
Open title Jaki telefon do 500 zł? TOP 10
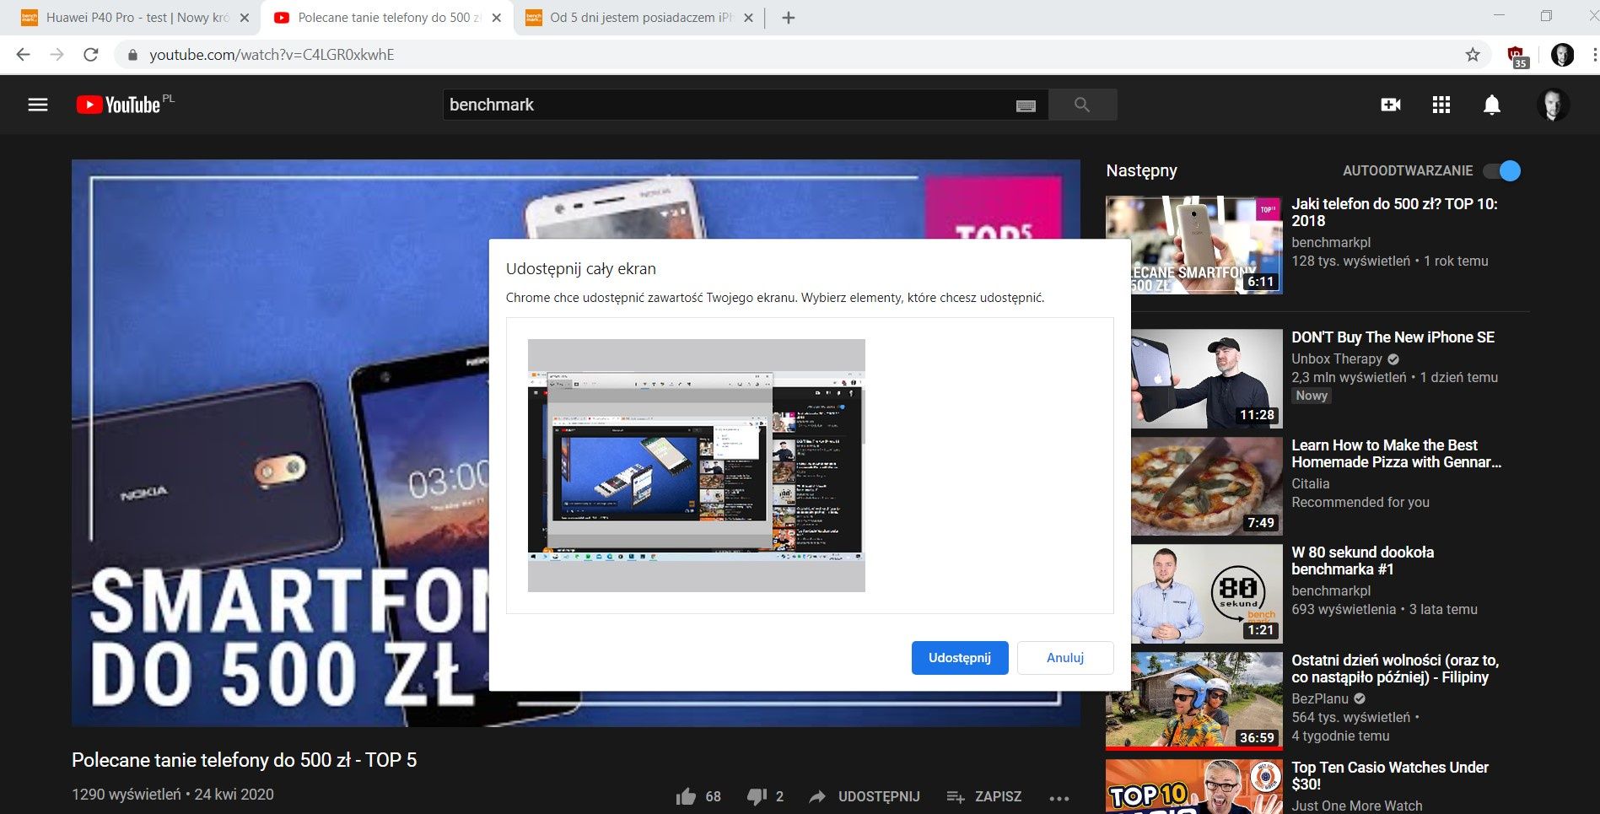coord(1395,213)
